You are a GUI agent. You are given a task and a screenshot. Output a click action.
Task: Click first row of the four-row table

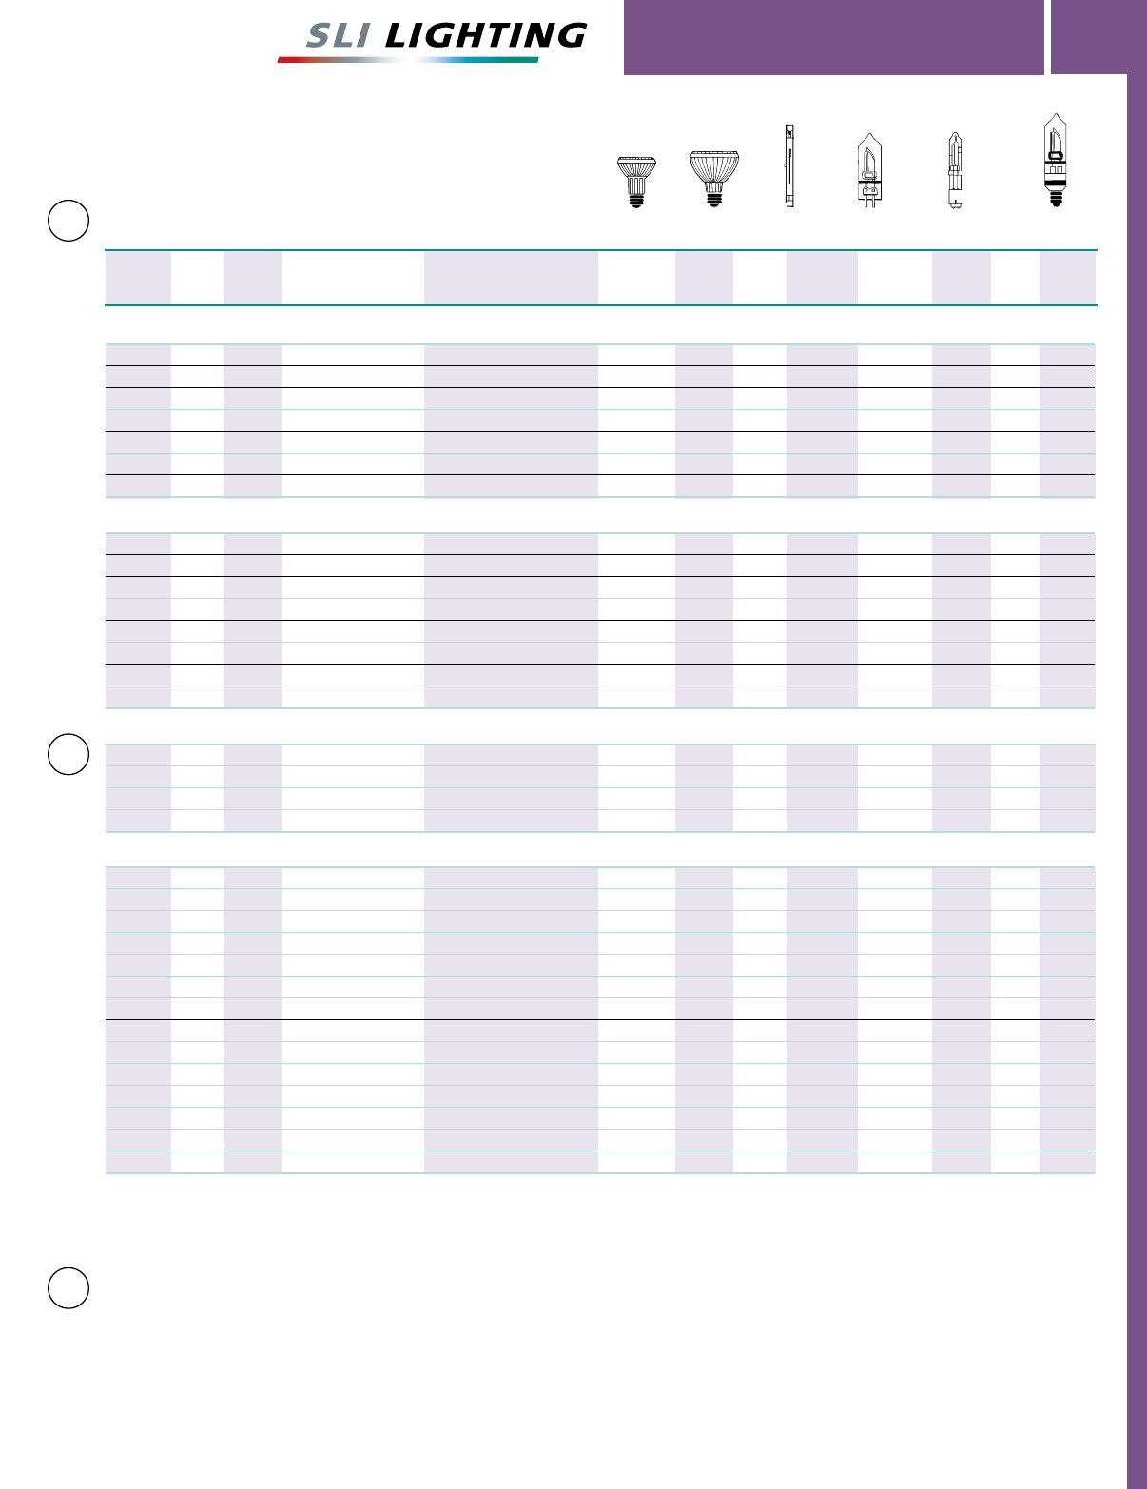pos(600,755)
